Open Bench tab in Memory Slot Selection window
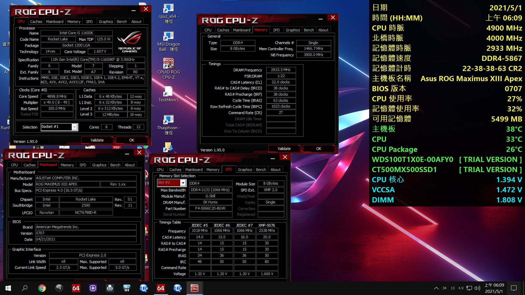This screenshot has width=525, height=295. [x=261, y=170]
